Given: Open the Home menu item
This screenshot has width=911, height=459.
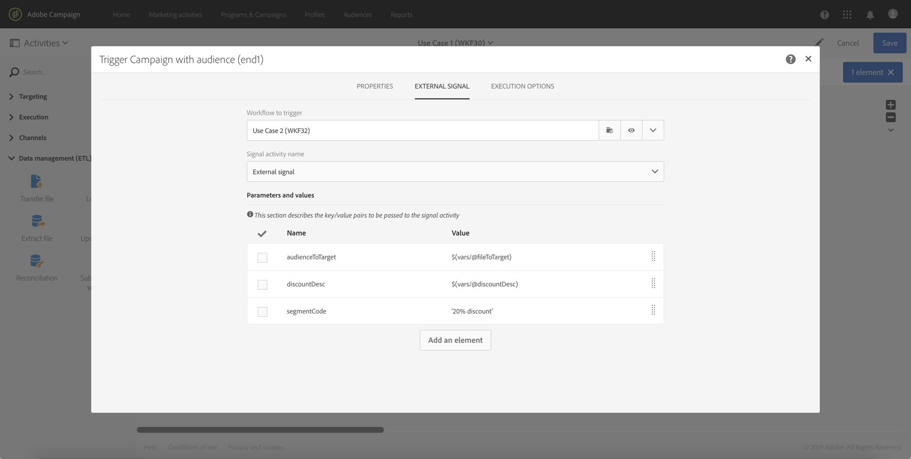Looking at the screenshot, I should coord(121,15).
